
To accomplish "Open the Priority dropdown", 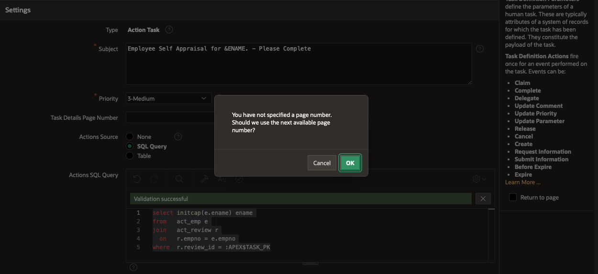I will (168, 98).
